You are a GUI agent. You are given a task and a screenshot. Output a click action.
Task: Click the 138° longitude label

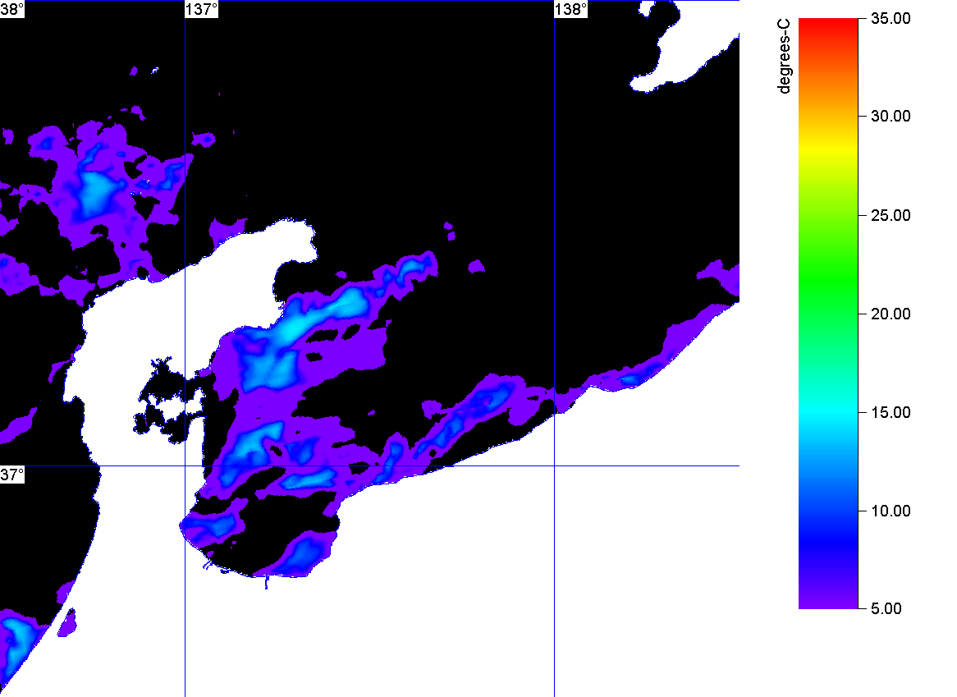(571, 9)
